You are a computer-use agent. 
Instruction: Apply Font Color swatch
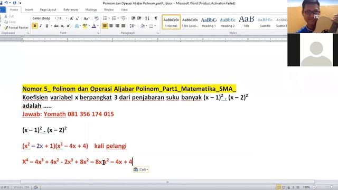(x=94, y=26)
